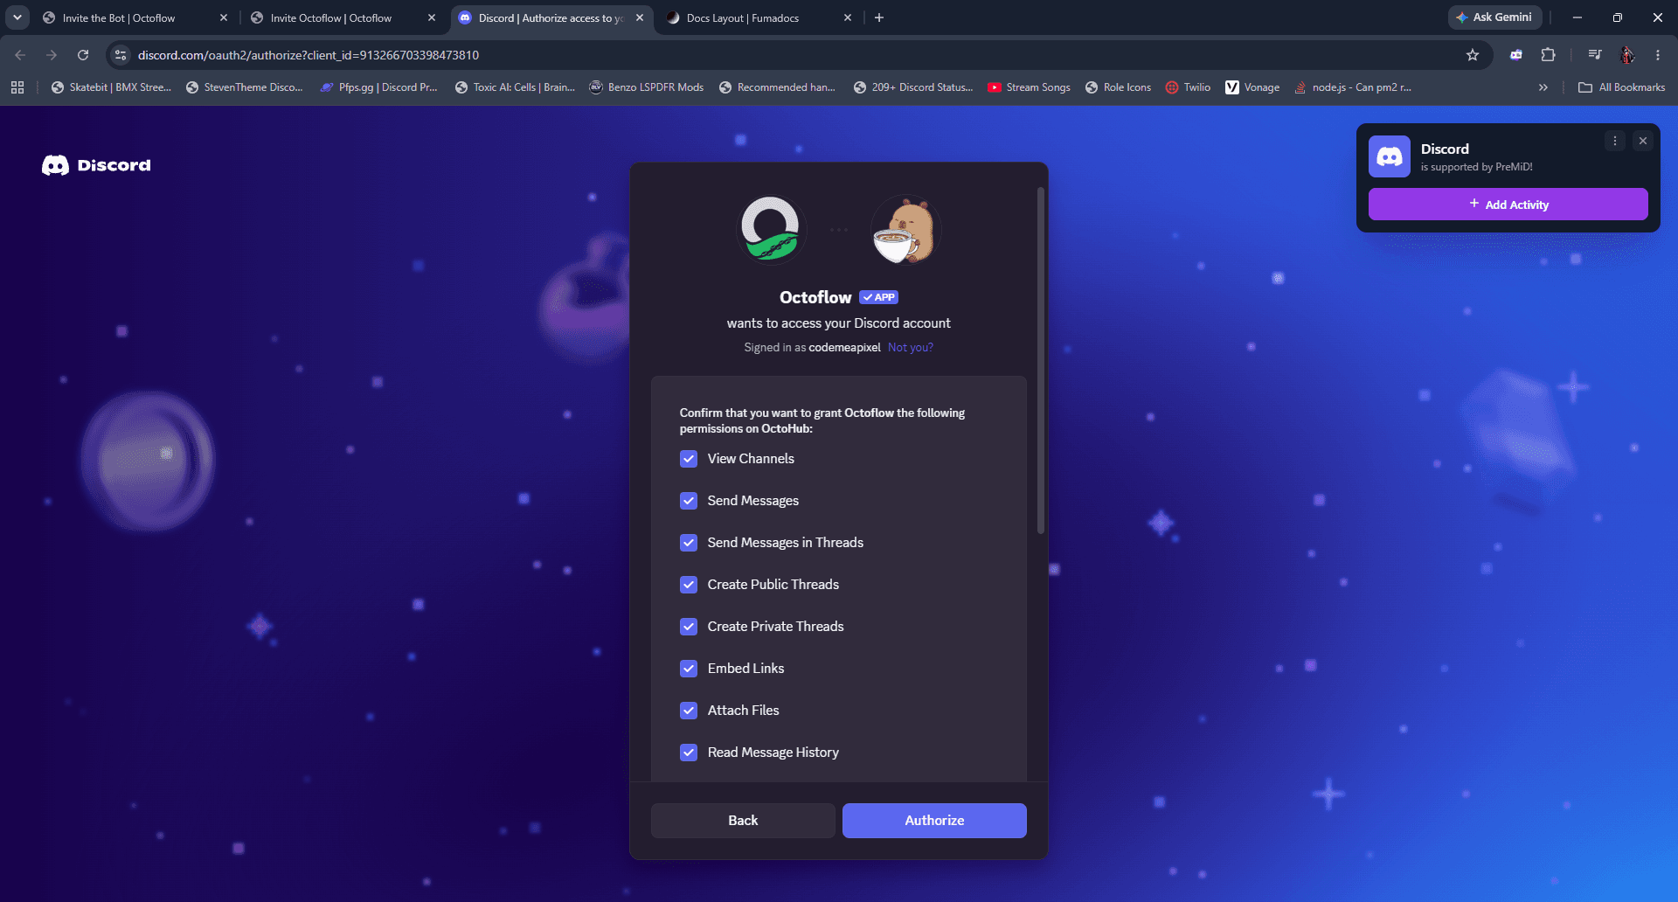This screenshot has height=902, width=1678.
Task: Click the Back button
Action: 743,821
